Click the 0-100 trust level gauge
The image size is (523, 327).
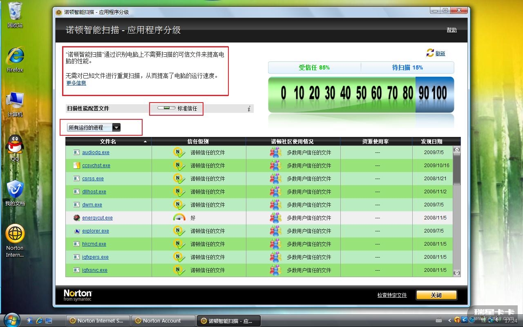[361, 94]
